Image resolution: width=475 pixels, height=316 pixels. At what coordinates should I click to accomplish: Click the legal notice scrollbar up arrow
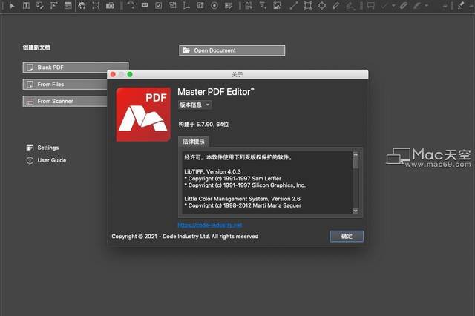click(356, 154)
